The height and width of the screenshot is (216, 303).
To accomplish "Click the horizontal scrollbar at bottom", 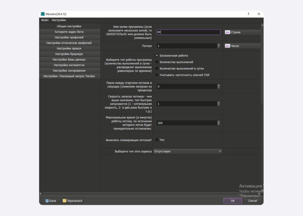I will click(145, 194).
